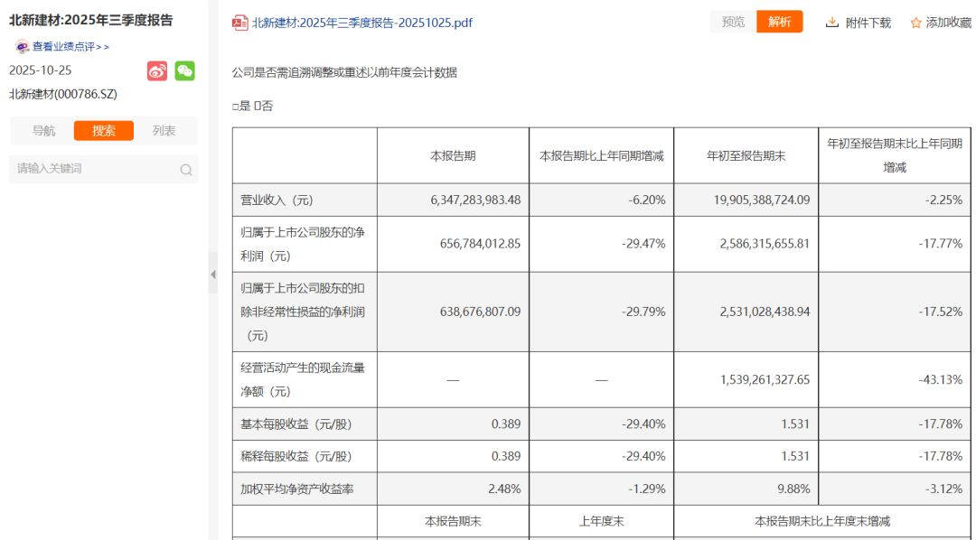The image size is (976, 540).
Task: Click the 年初至报告期末比上年同期增减 column header
Action: pos(895,155)
